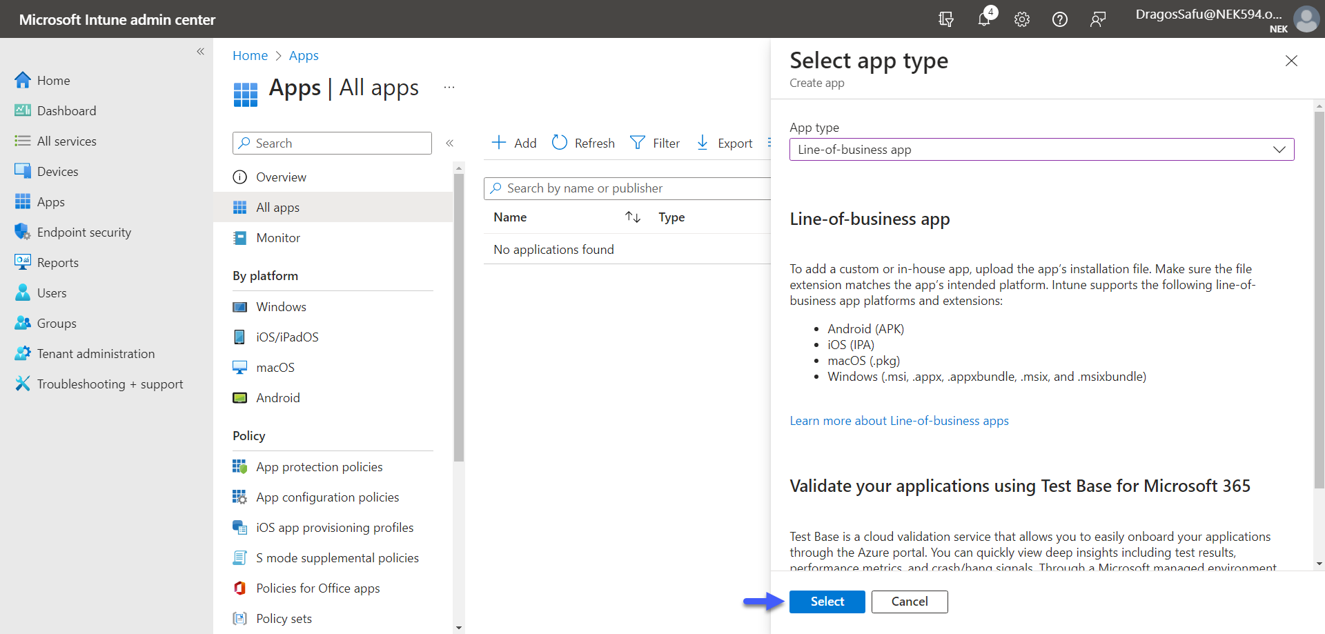The height and width of the screenshot is (634, 1325).
Task: Click the Select button to confirm
Action: click(x=827, y=602)
